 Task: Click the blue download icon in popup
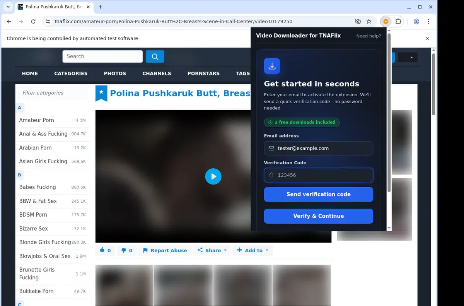click(x=272, y=66)
